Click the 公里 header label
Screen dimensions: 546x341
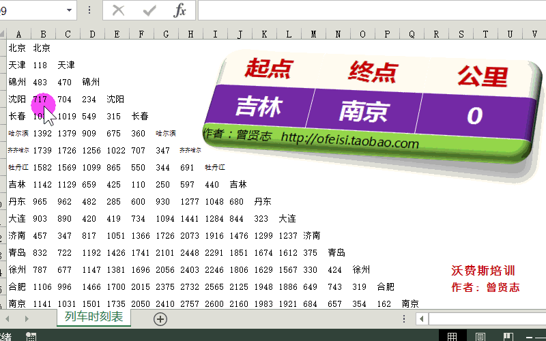[x=482, y=76]
